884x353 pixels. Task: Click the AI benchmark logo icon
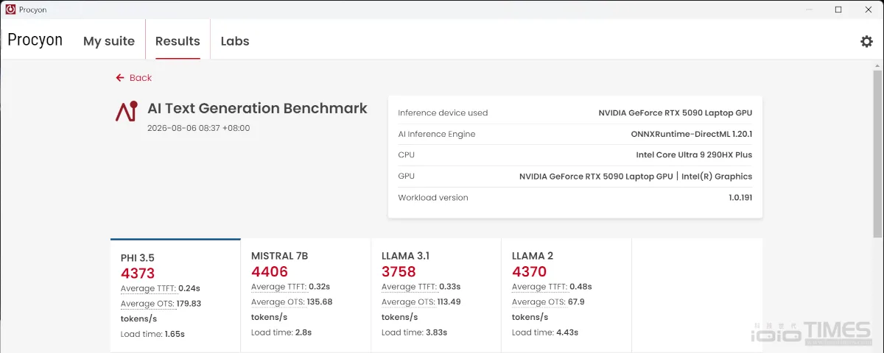126,111
